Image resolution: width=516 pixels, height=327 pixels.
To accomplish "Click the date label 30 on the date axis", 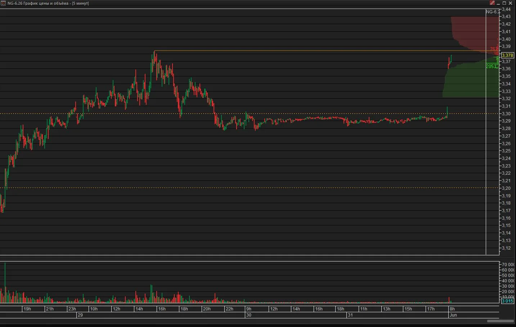I will (x=249, y=315).
